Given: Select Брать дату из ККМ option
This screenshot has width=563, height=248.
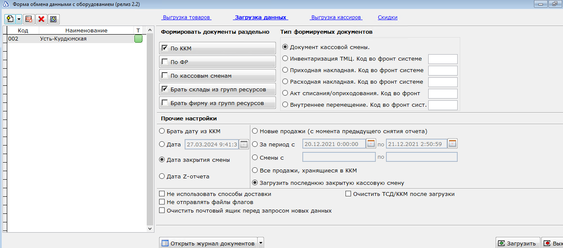Looking at the screenshot, I should pyautogui.click(x=162, y=131).
